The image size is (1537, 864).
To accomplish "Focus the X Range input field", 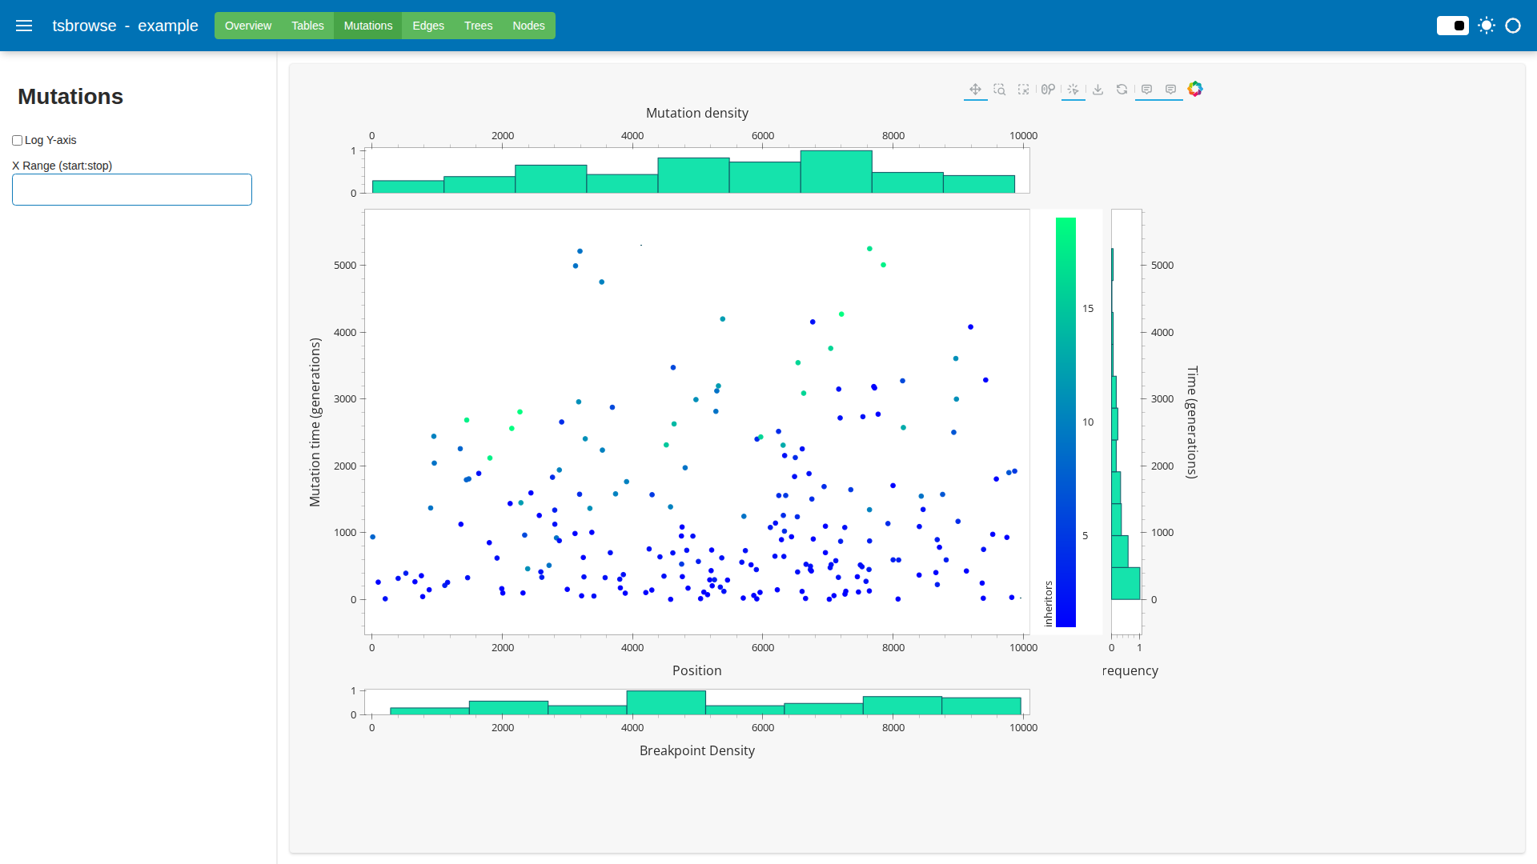I will [132, 190].
